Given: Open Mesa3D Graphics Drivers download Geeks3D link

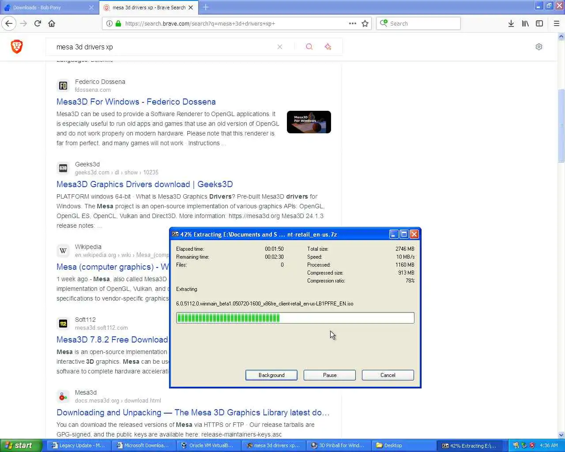Looking at the screenshot, I should pos(144,185).
